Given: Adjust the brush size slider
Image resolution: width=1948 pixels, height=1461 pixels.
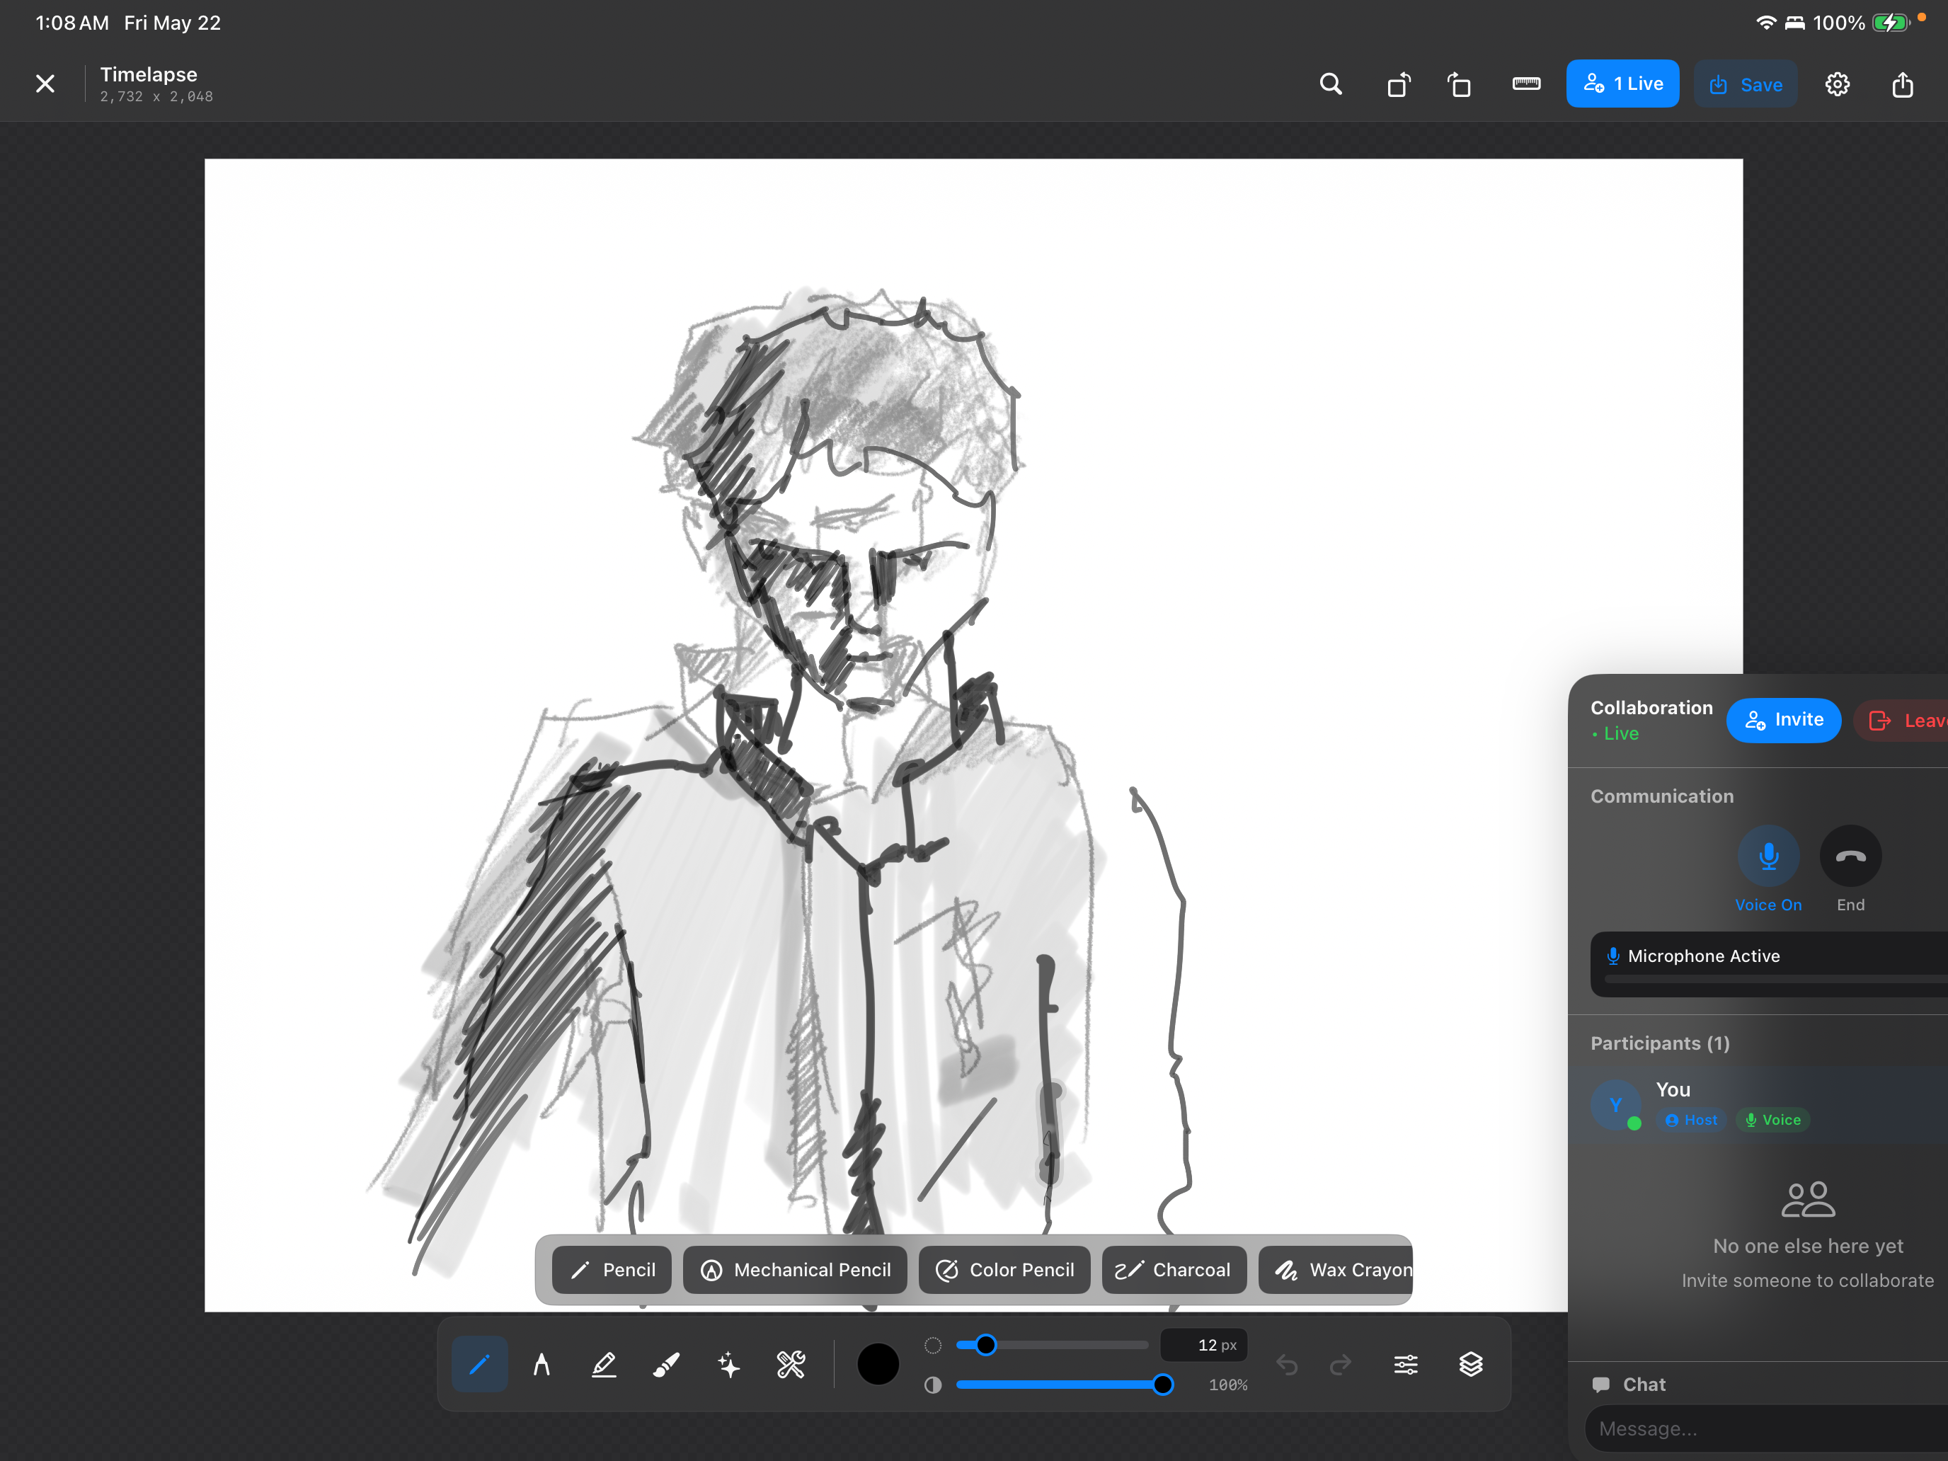Looking at the screenshot, I should click(x=1051, y=1345).
